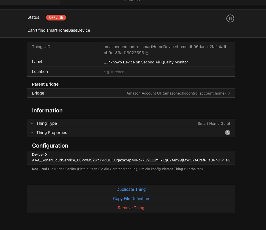The height and width of the screenshot is (230, 266).
Task: Copy the Thing UID with the copy icon
Action: tap(147, 53)
